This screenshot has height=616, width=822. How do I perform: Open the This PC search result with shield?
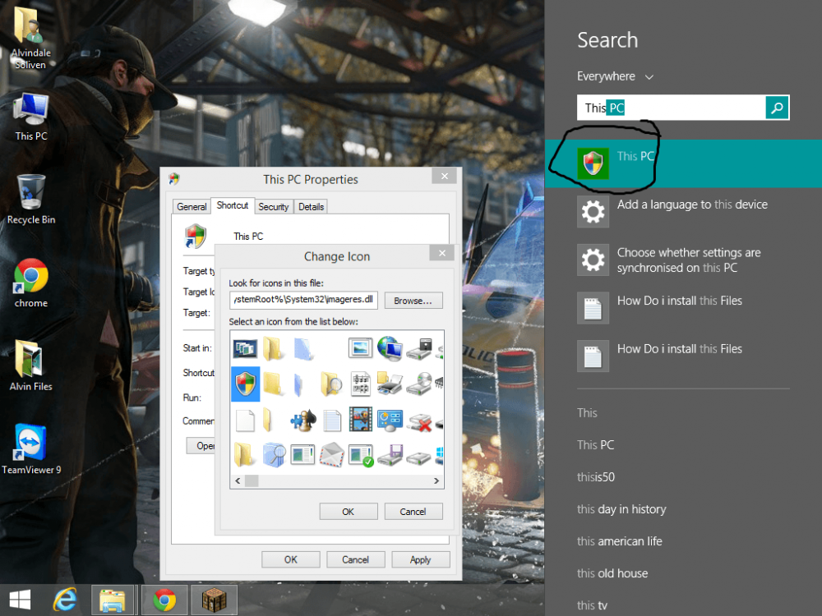click(x=683, y=163)
